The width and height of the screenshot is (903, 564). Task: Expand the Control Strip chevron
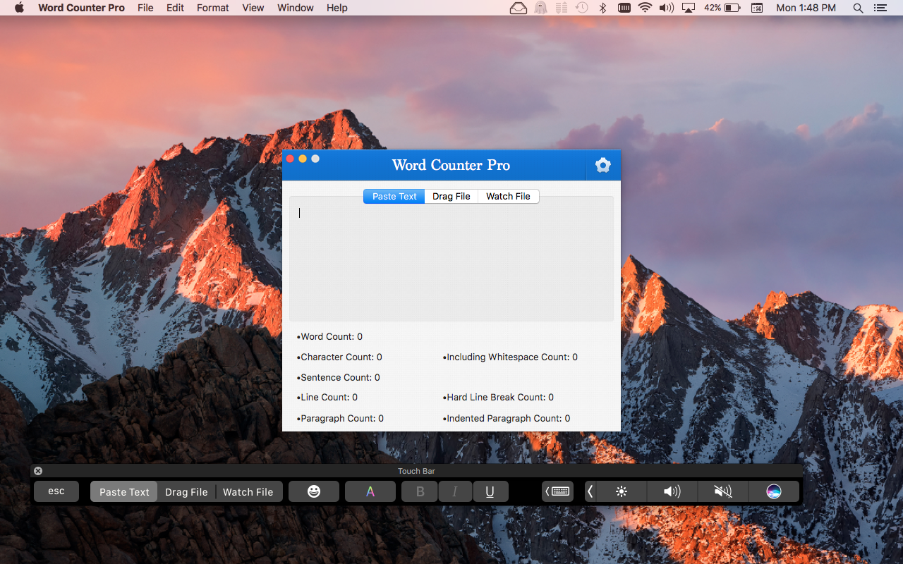[590, 491]
